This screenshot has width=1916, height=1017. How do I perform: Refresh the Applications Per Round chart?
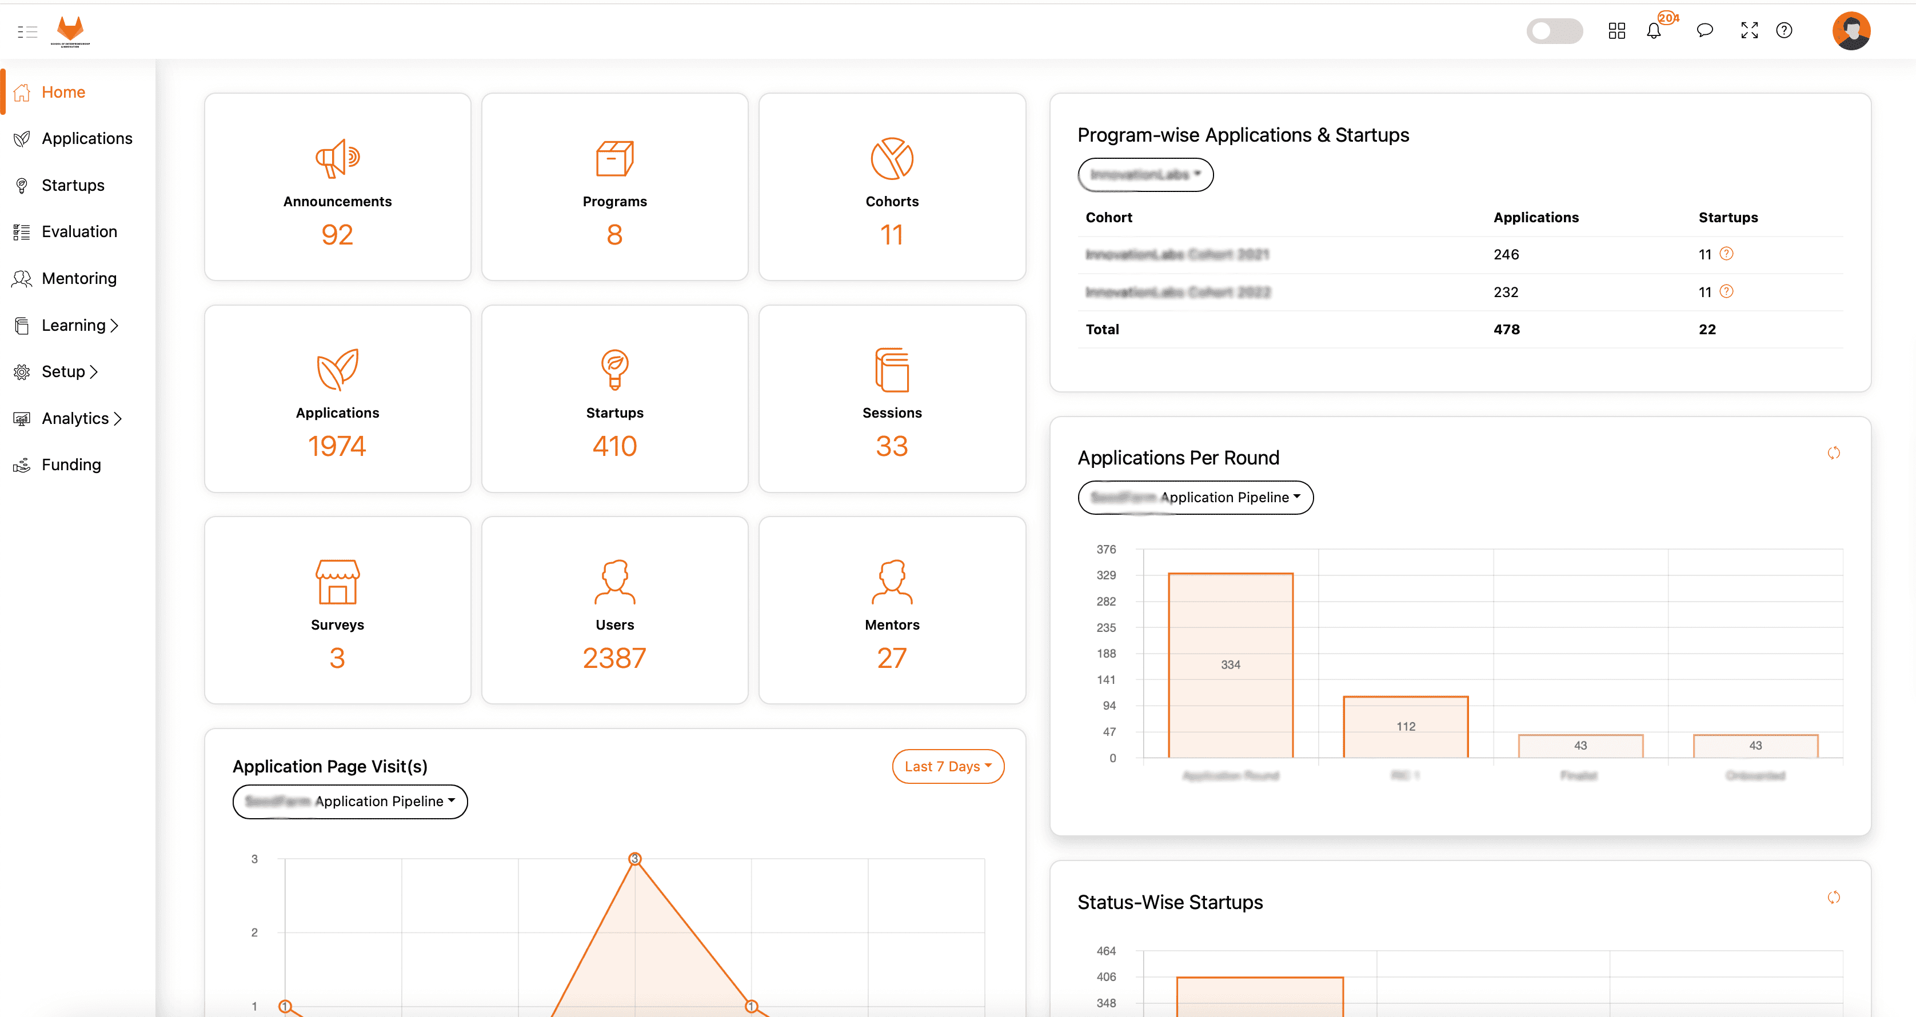coord(1834,453)
